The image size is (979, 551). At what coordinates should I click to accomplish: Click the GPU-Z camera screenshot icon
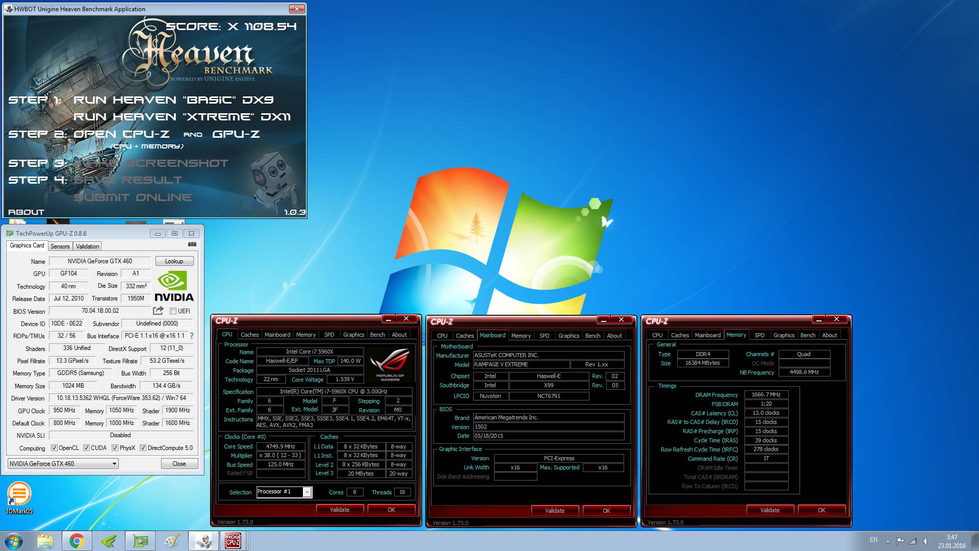pyautogui.click(x=192, y=244)
